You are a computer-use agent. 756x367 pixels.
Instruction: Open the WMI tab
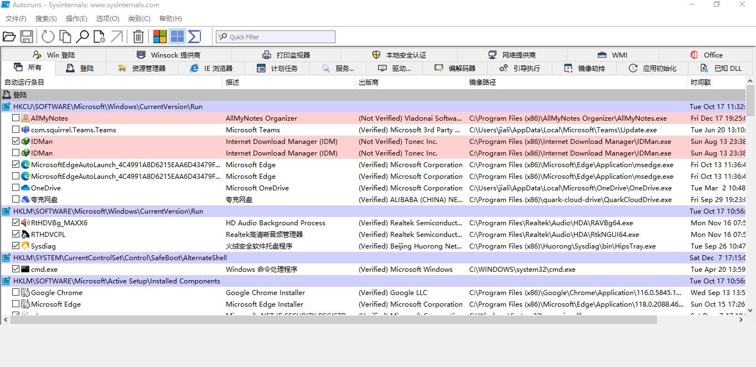(613, 55)
